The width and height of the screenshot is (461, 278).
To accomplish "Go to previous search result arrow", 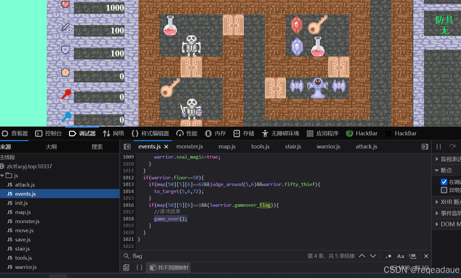I will [362, 256].
